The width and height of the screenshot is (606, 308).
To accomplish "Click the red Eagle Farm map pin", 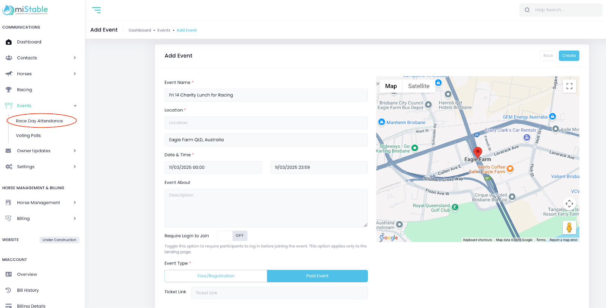I will 478,152.
